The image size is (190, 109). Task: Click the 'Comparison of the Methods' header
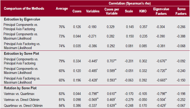[24, 9]
